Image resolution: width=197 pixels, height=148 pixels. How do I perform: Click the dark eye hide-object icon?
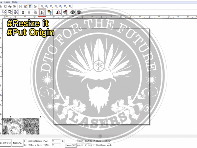(73, 12)
